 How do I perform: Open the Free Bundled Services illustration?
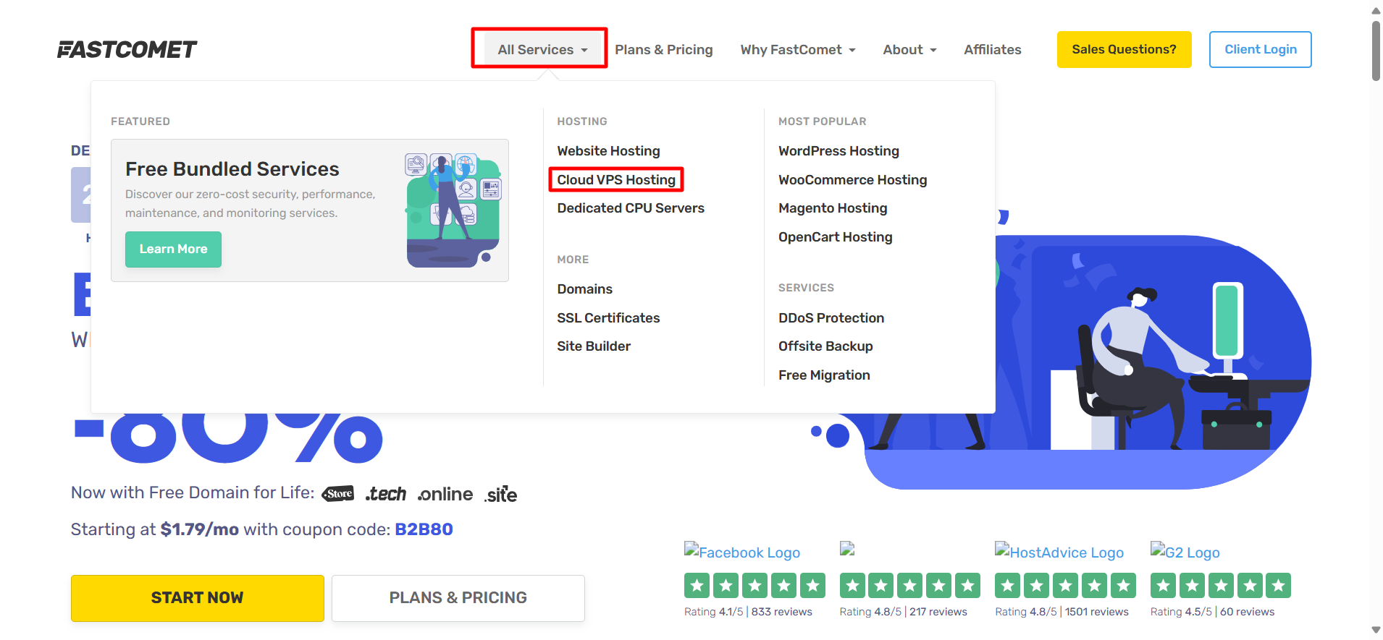[454, 210]
